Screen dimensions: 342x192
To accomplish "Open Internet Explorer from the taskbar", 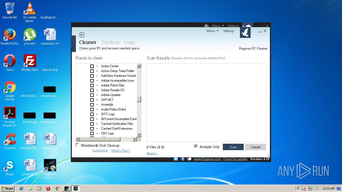I will tap(21, 189).
